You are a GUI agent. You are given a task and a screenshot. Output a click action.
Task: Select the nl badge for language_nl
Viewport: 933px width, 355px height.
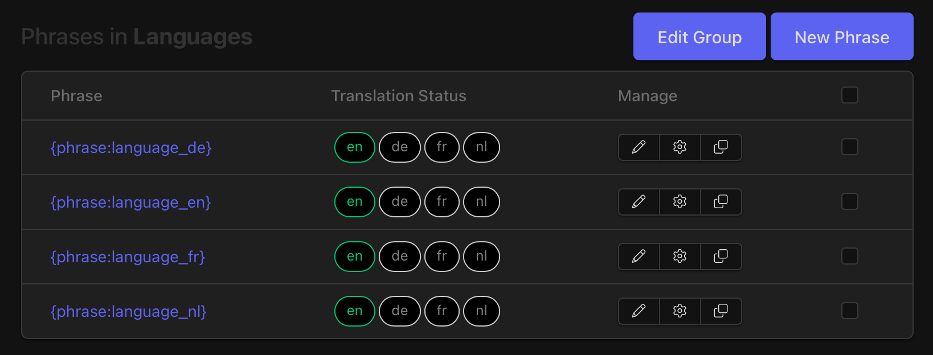point(482,311)
